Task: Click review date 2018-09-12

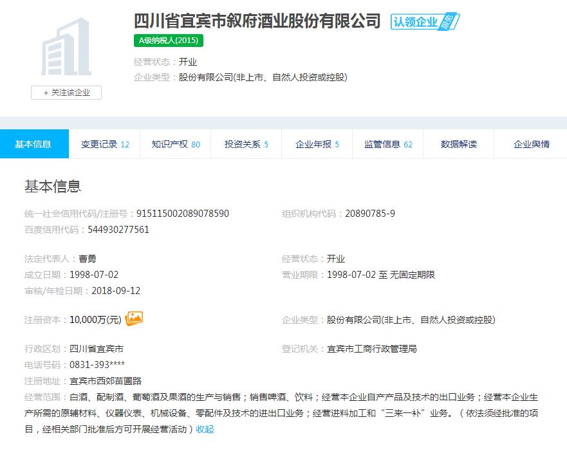Action: click(116, 291)
